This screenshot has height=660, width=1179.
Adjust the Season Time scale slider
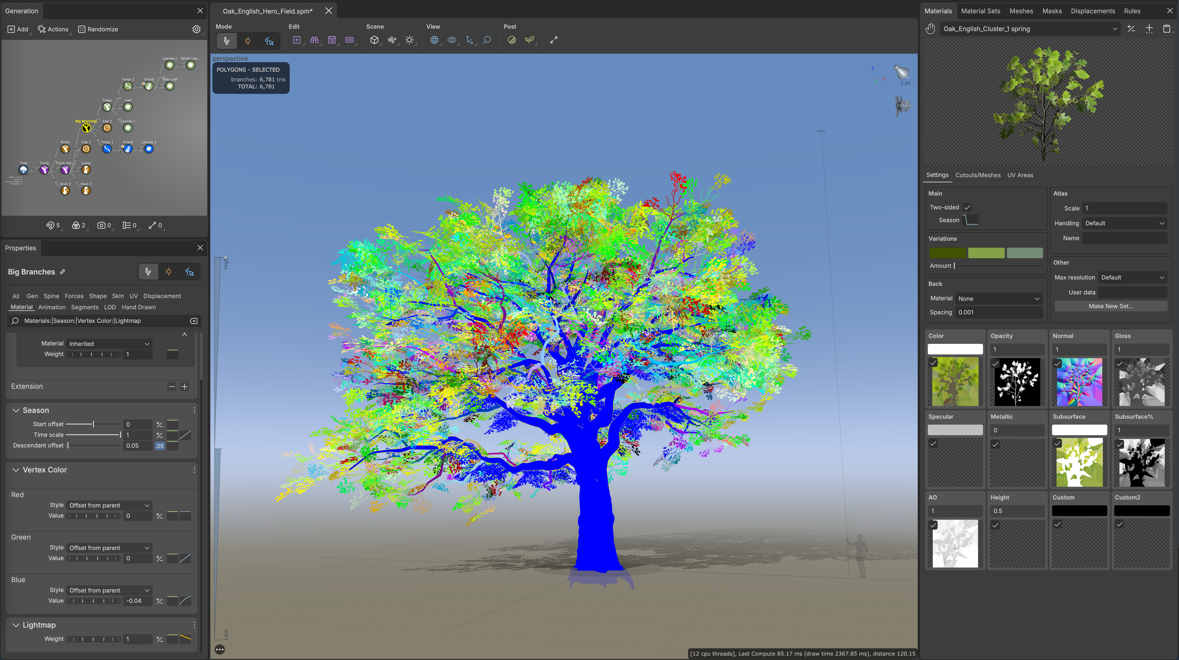tap(93, 435)
